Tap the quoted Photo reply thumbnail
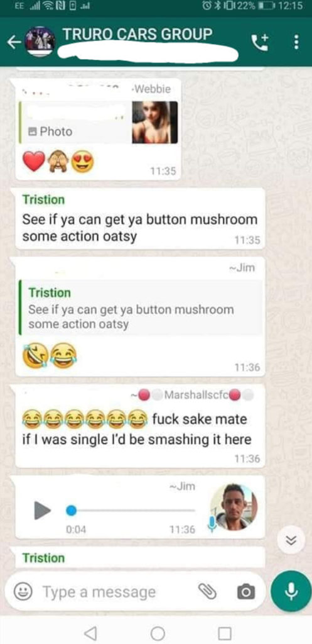 pos(155,123)
